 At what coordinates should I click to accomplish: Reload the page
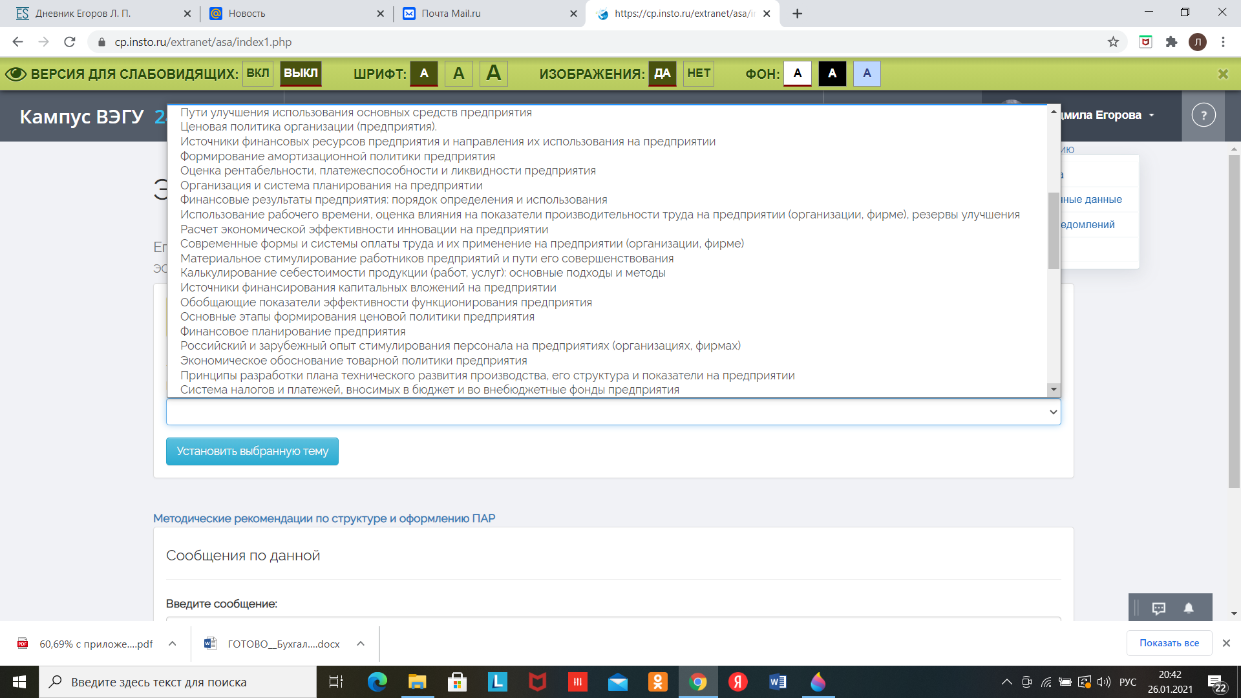click(70, 42)
